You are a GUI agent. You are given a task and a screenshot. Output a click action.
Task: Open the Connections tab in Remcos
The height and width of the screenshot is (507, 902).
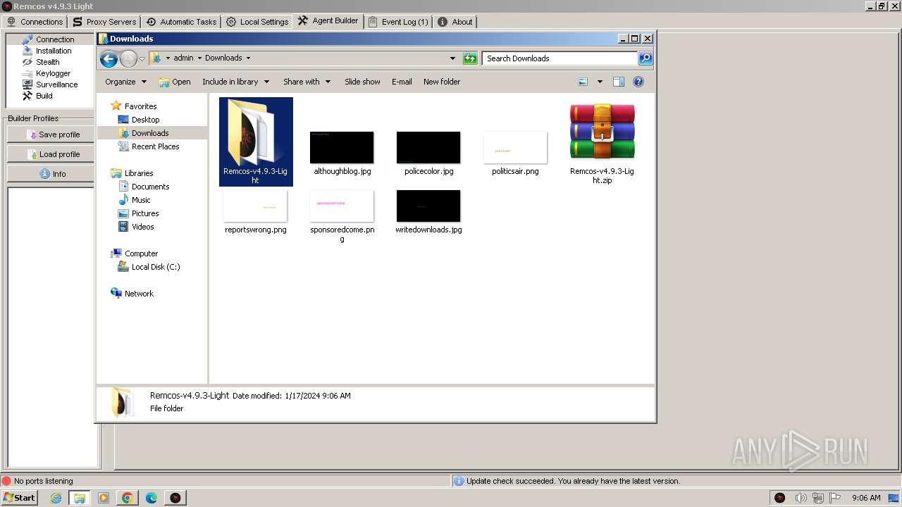point(35,22)
